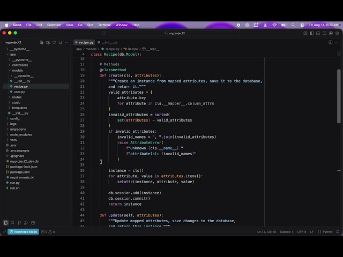This screenshot has width=343, height=257.
Task: Open the Search view in activity bar
Action: [13, 223]
